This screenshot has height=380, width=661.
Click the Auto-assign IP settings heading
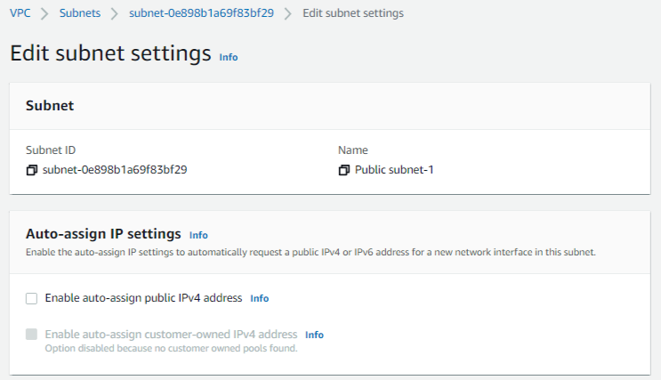click(x=103, y=234)
